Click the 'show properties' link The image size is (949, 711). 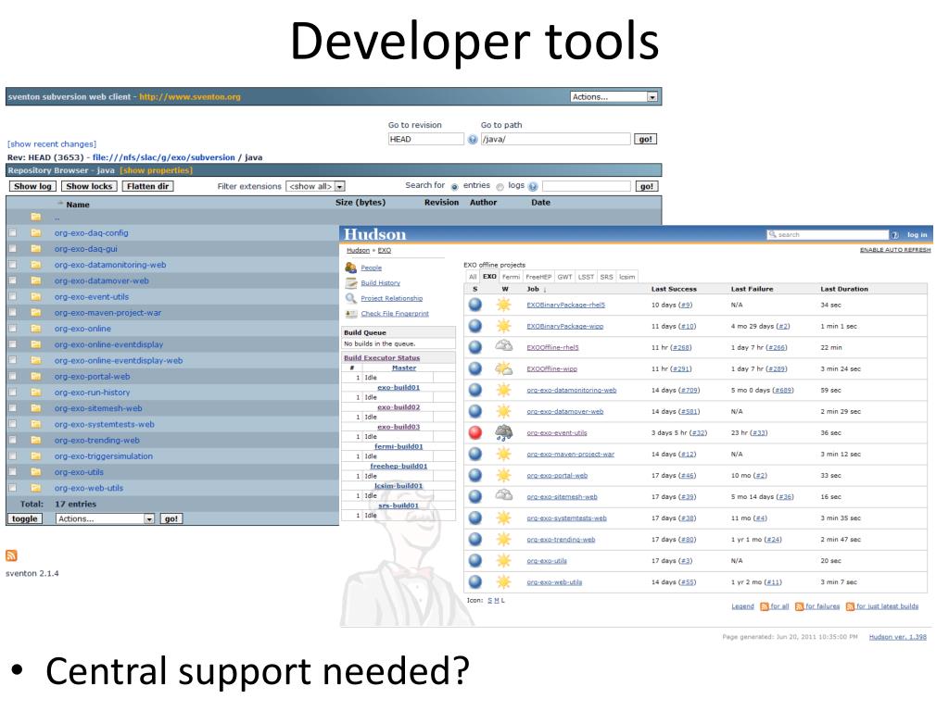[156, 170]
